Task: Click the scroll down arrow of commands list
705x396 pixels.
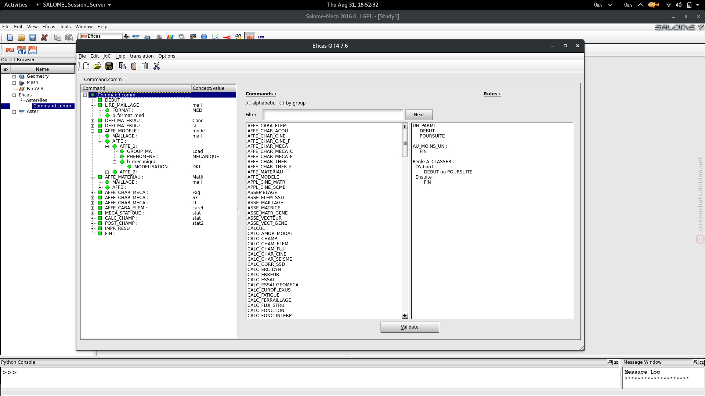Action: click(x=405, y=316)
